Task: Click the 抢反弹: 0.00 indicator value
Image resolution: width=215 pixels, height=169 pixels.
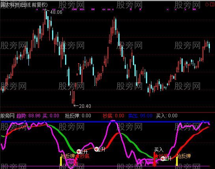Action: pos(78,116)
